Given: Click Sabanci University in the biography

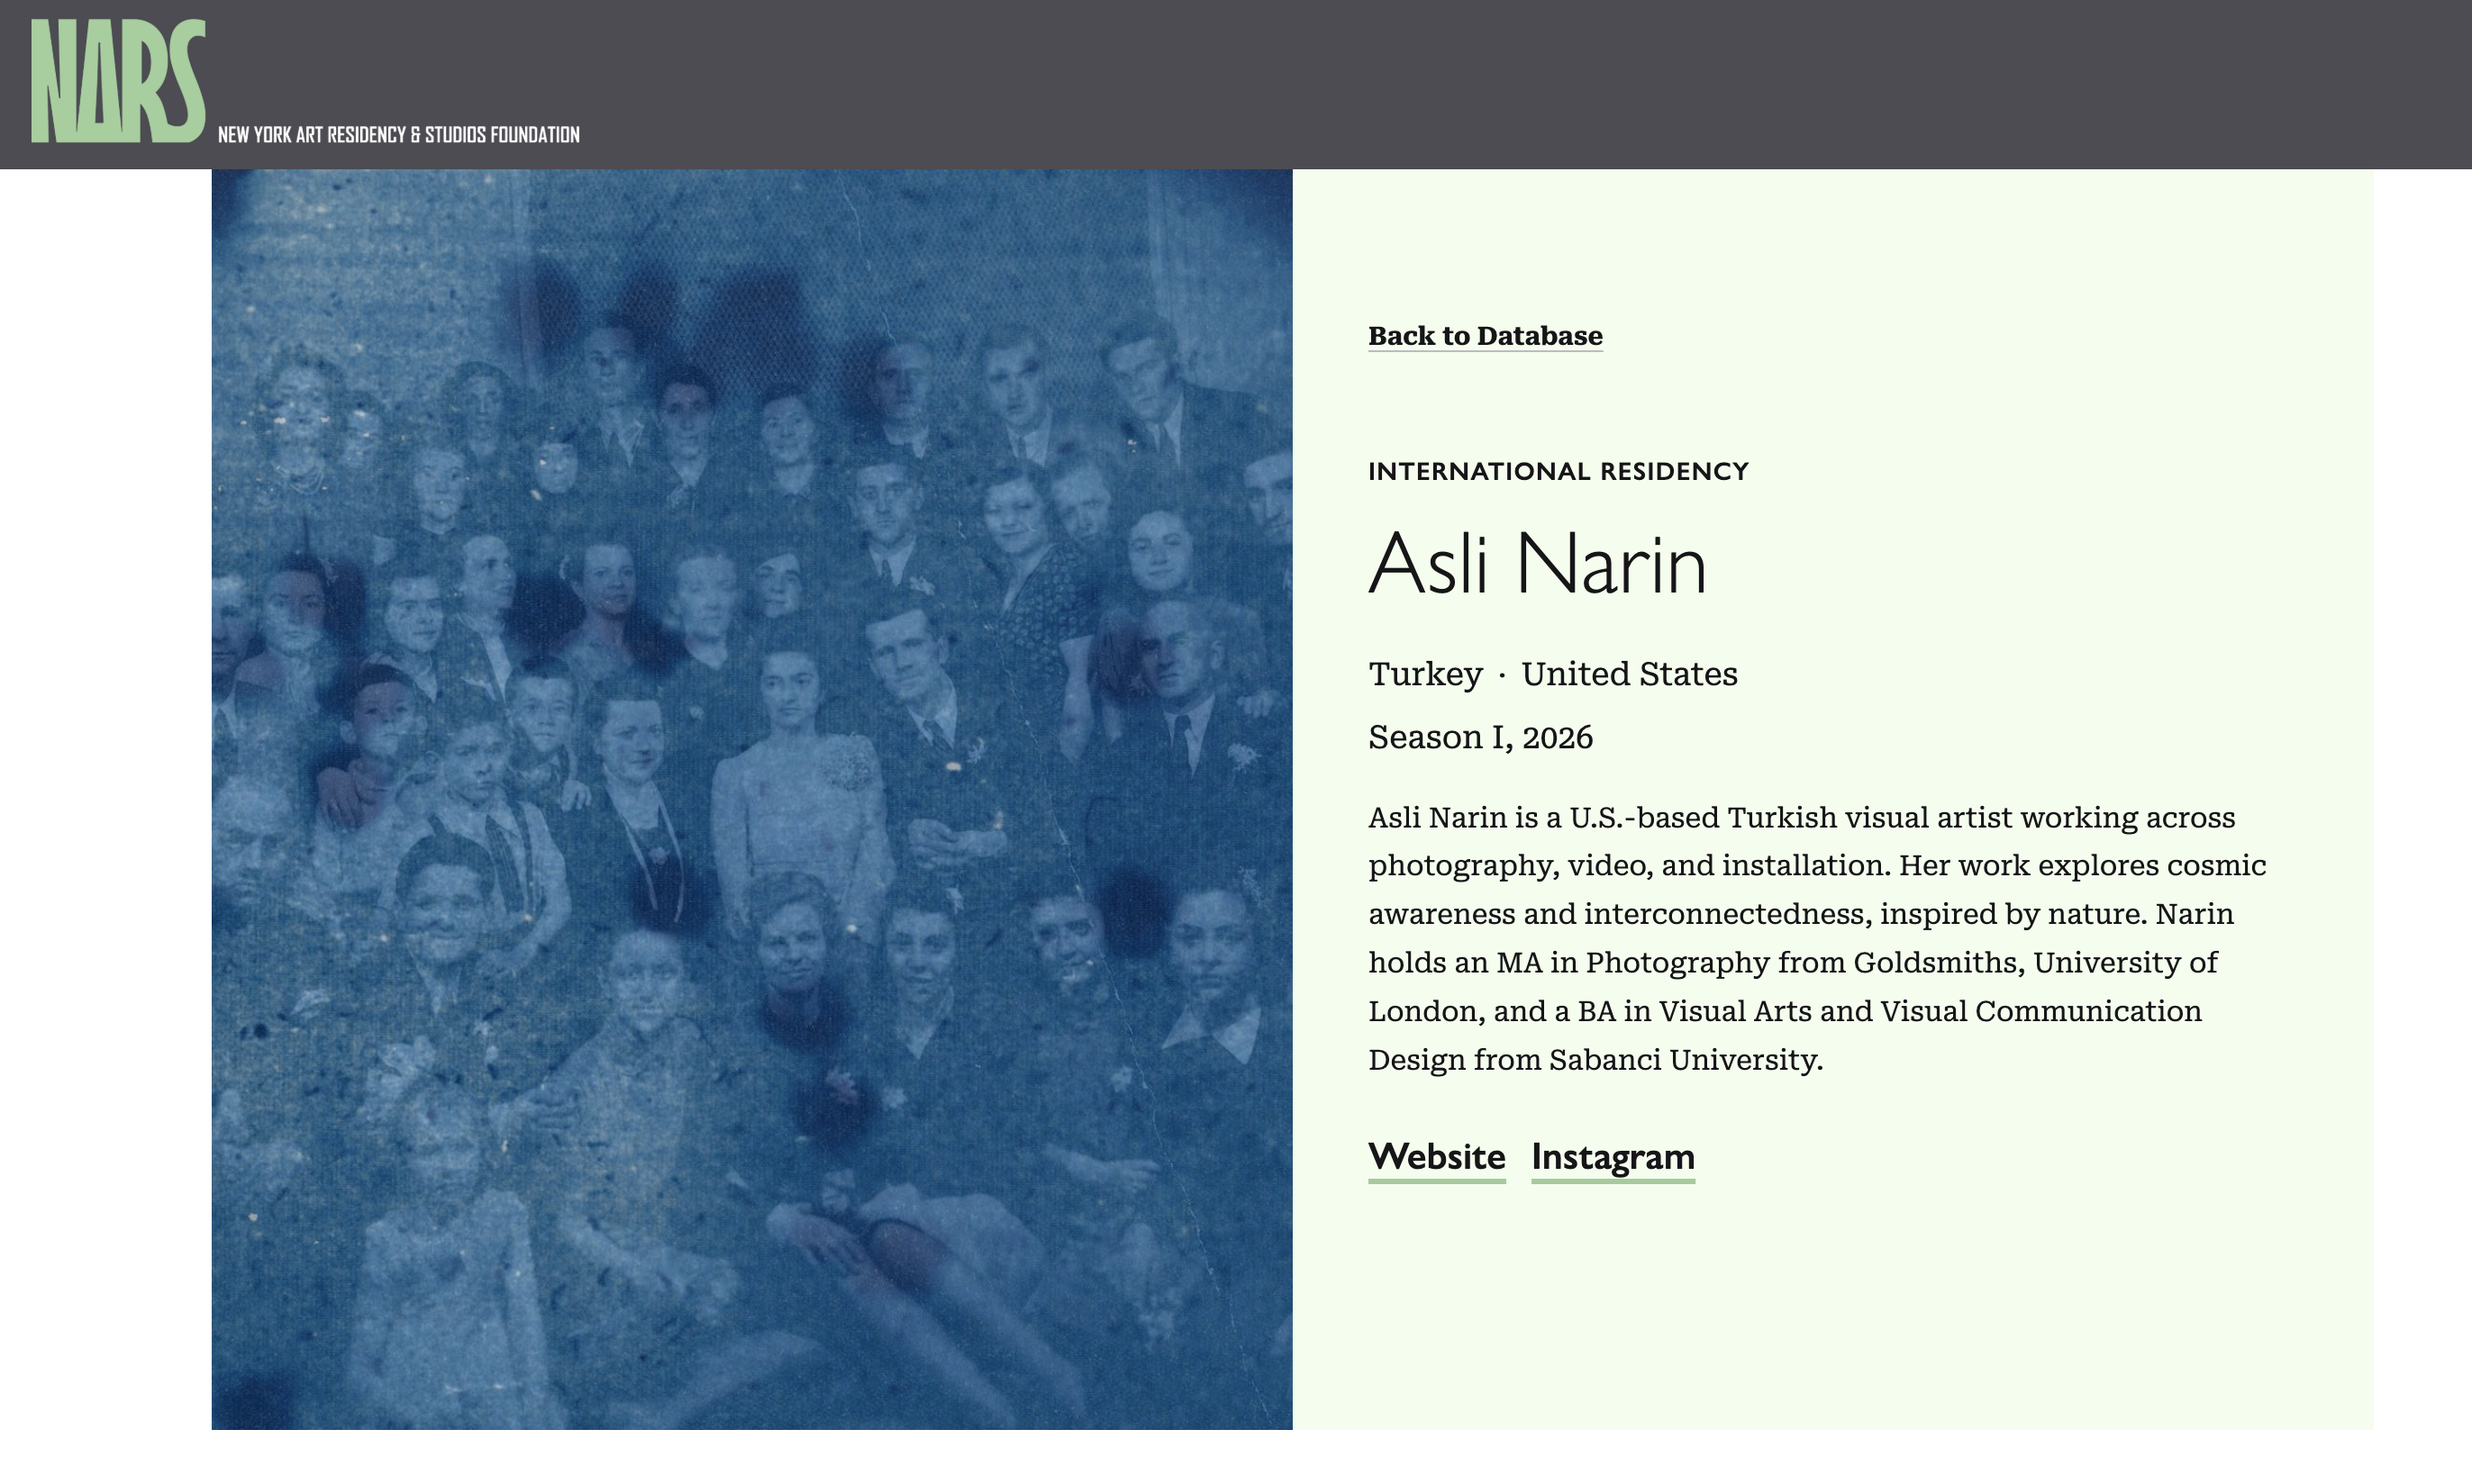Looking at the screenshot, I should click(x=1685, y=1060).
